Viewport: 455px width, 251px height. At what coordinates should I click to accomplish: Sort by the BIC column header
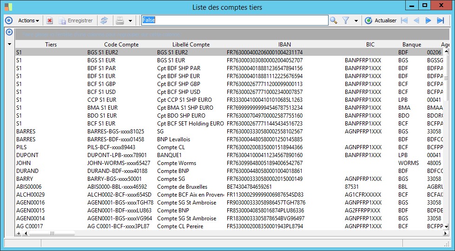click(370, 45)
